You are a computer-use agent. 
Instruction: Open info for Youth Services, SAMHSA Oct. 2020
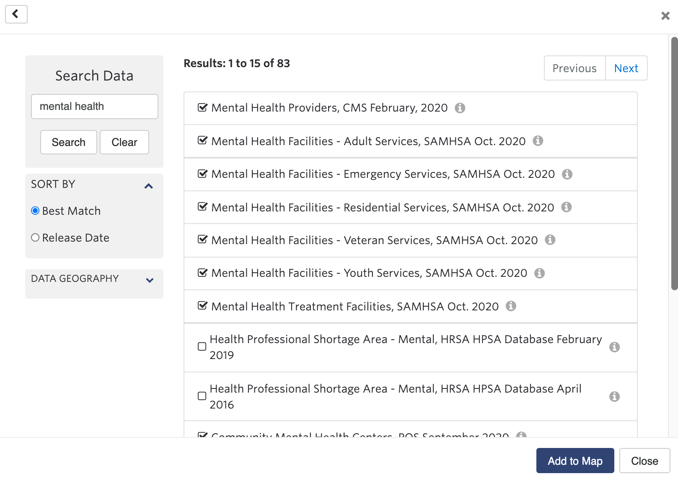tap(540, 273)
